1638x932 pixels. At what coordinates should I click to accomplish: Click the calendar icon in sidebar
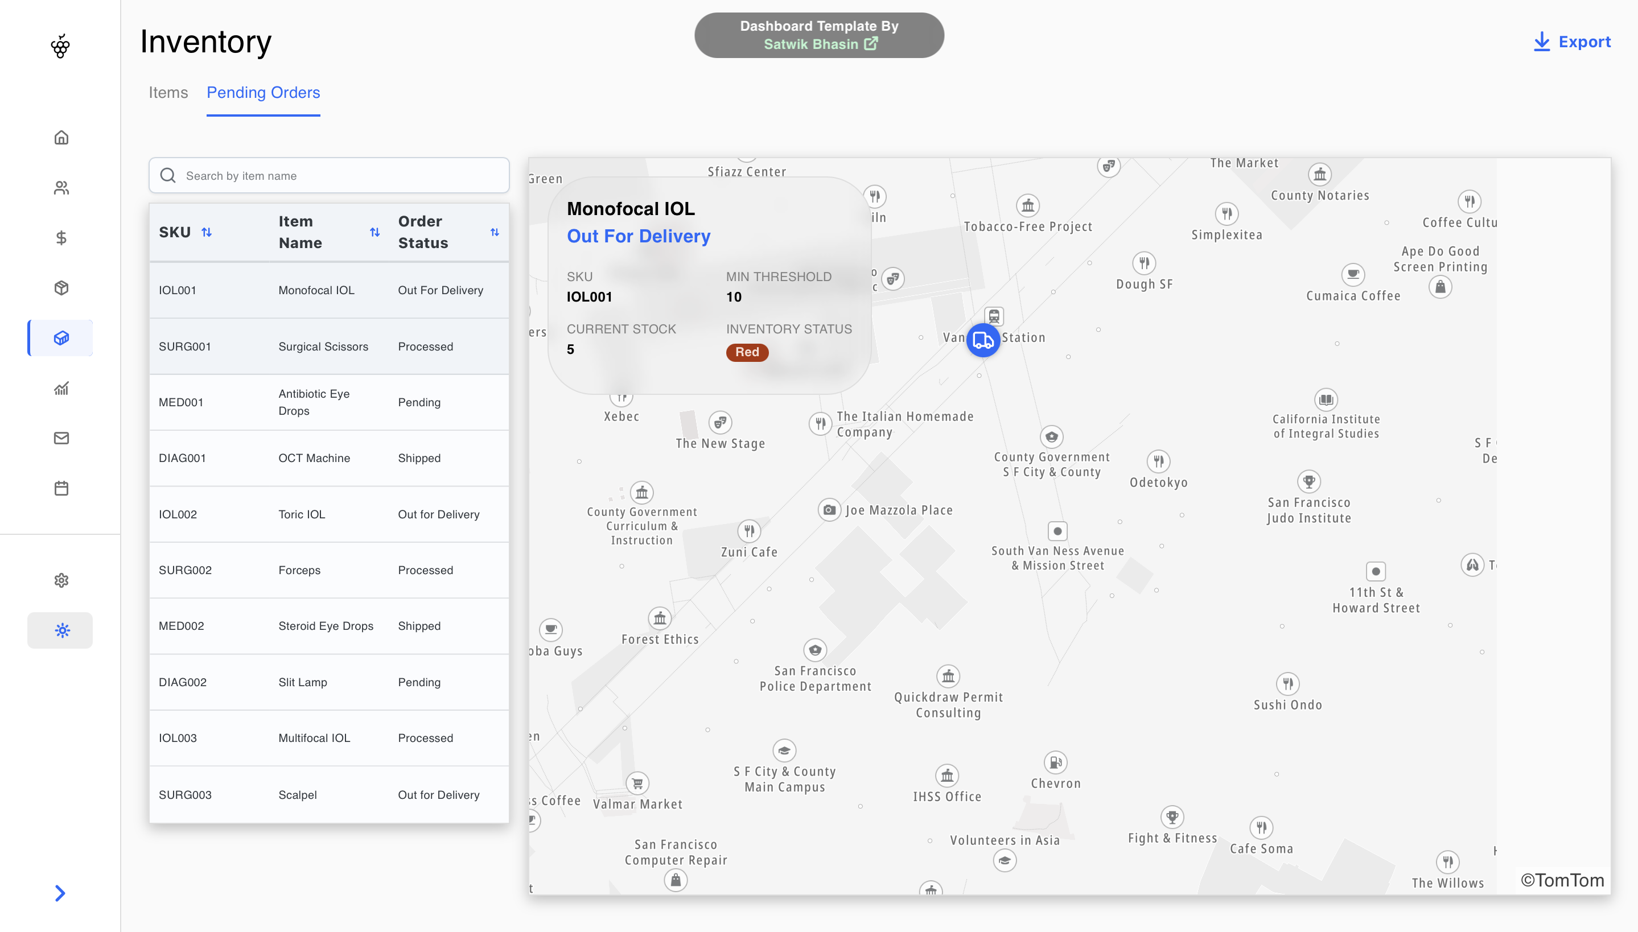tap(61, 488)
